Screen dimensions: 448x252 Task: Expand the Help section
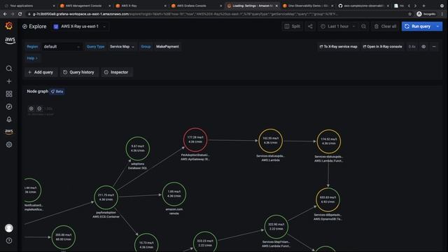tap(32, 58)
